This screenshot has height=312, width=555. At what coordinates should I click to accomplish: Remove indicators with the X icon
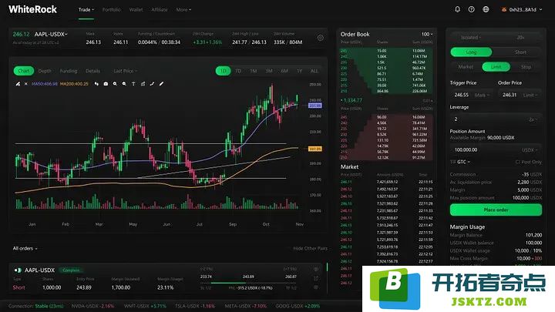tap(26, 84)
